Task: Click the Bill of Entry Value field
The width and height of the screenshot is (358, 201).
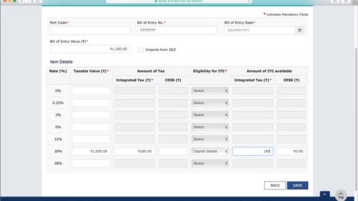Action: (x=90, y=49)
